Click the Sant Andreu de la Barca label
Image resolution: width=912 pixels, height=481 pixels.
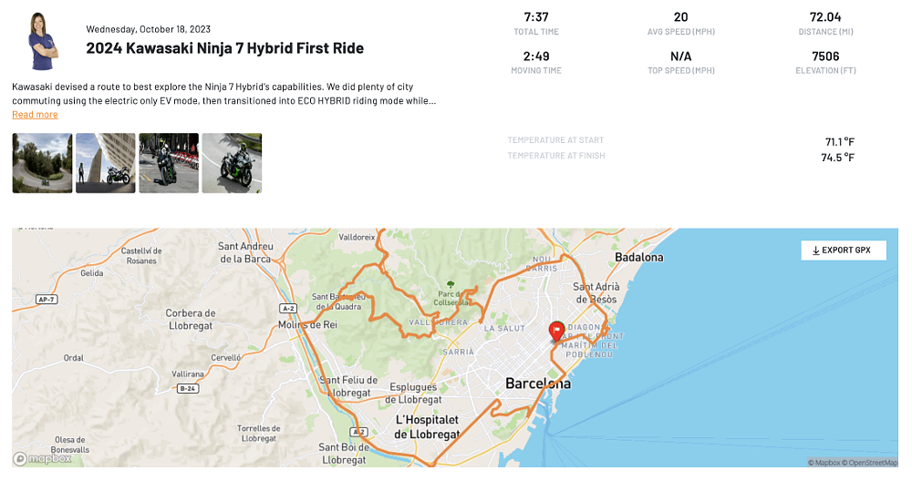[x=244, y=252]
